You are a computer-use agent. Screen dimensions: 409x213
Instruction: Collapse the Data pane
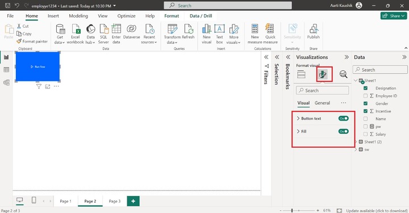404,57
